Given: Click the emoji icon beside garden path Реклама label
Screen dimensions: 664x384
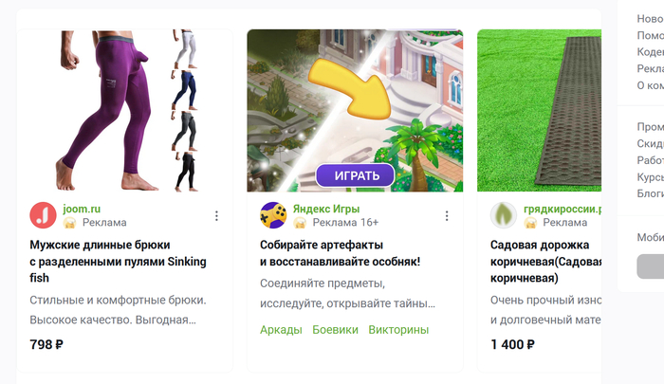Looking at the screenshot, I should (x=530, y=223).
